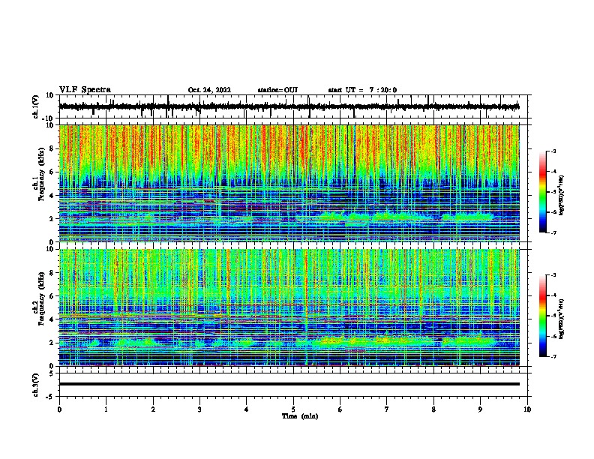
Task: Select the "Oct. 24, 2022" date text
Action: [x=209, y=90]
